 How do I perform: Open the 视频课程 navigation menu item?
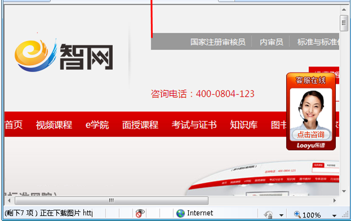pyautogui.click(x=54, y=125)
